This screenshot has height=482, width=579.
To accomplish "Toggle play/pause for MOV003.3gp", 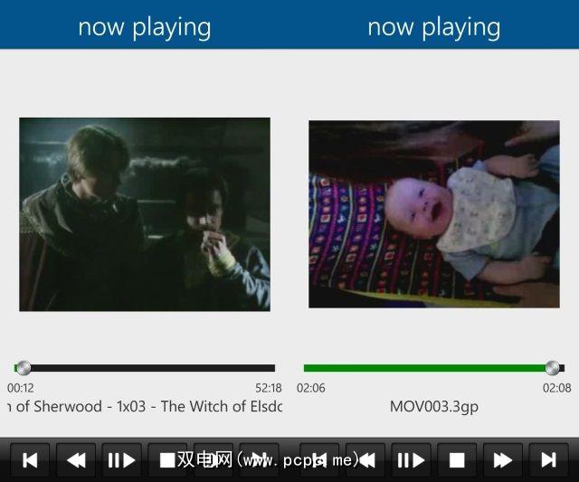I will point(411,460).
